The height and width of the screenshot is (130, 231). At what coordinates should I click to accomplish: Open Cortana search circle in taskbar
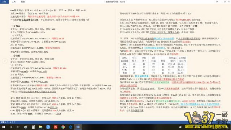point(11,127)
